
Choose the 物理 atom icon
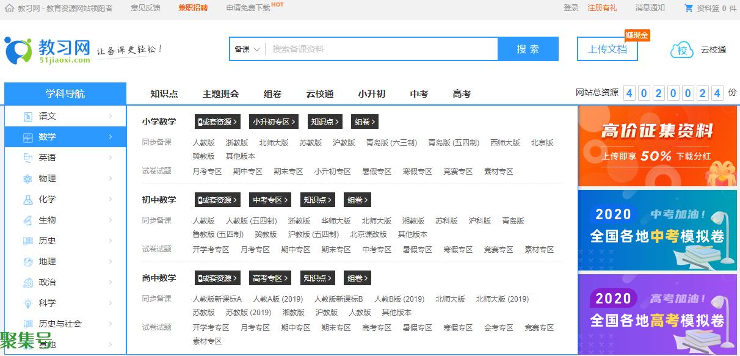point(28,178)
